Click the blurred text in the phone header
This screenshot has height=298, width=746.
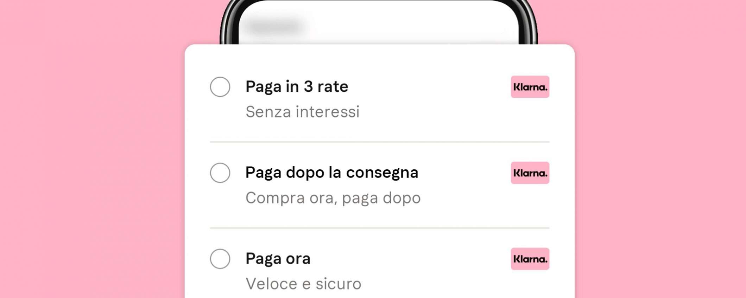(275, 26)
